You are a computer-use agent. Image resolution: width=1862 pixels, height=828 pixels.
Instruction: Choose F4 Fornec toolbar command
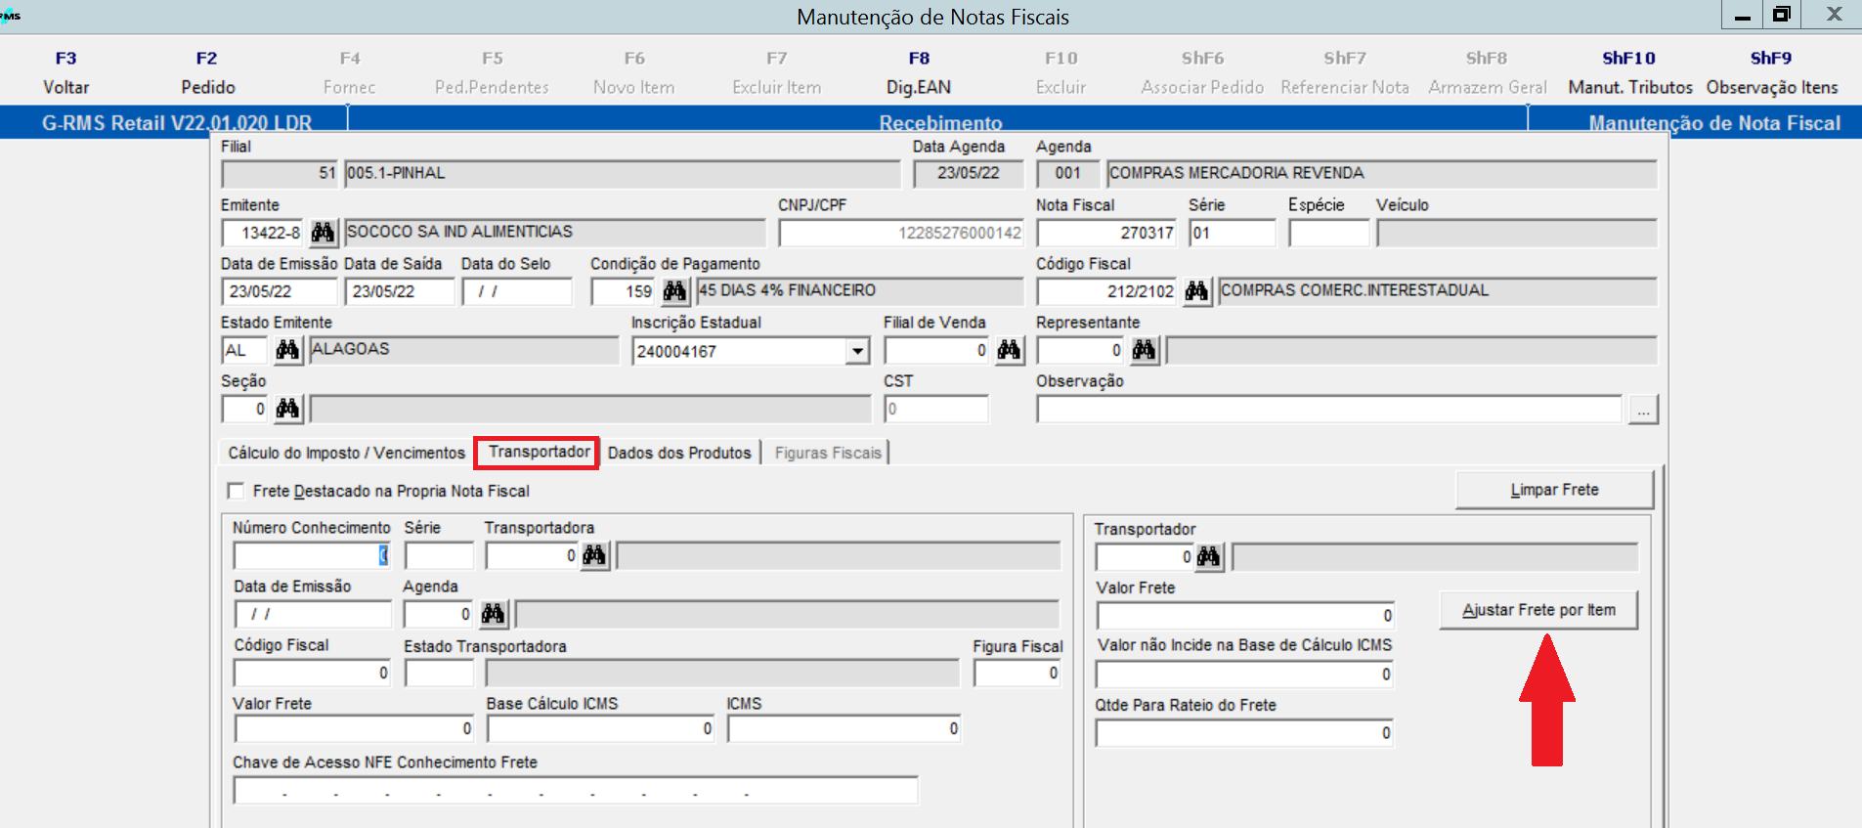coord(350,72)
